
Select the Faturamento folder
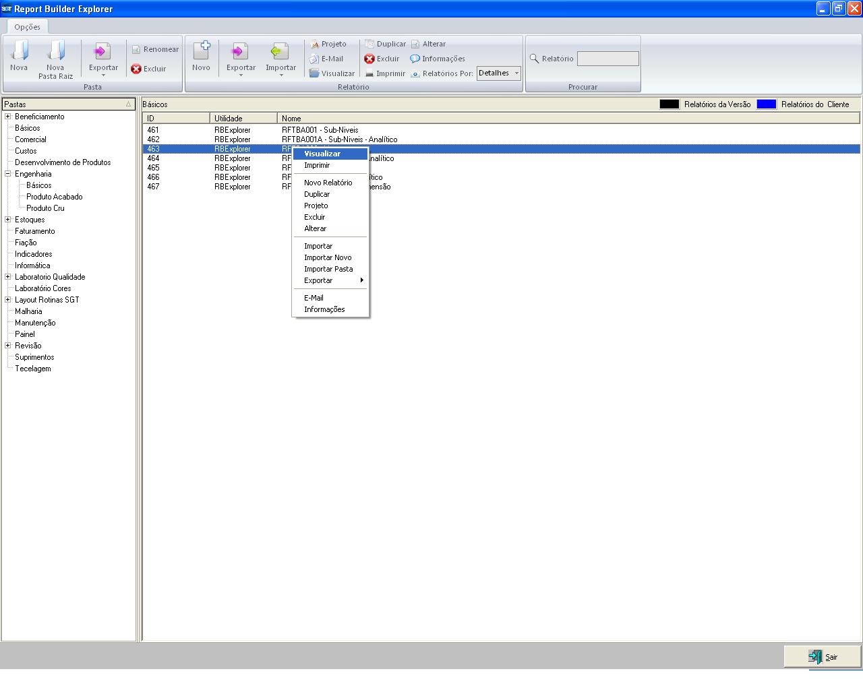pos(35,231)
